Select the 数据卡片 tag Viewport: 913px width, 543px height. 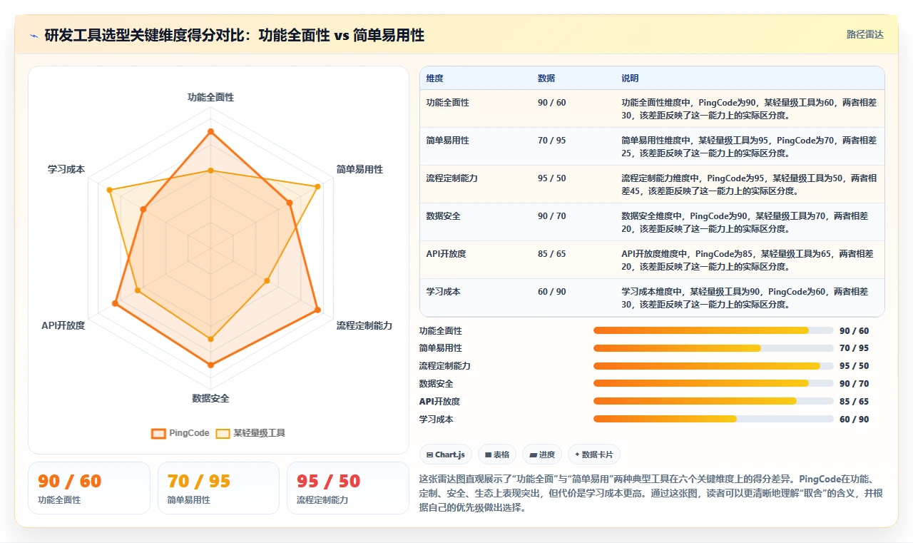(x=594, y=455)
